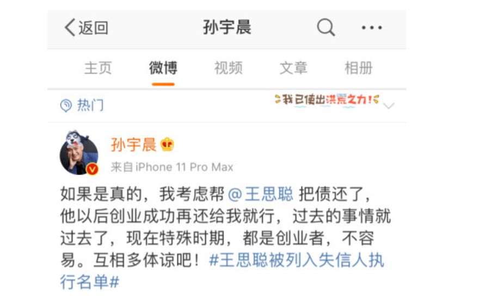Expand the post options chevron
The width and height of the screenshot is (491, 298).
[x=389, y=105]
